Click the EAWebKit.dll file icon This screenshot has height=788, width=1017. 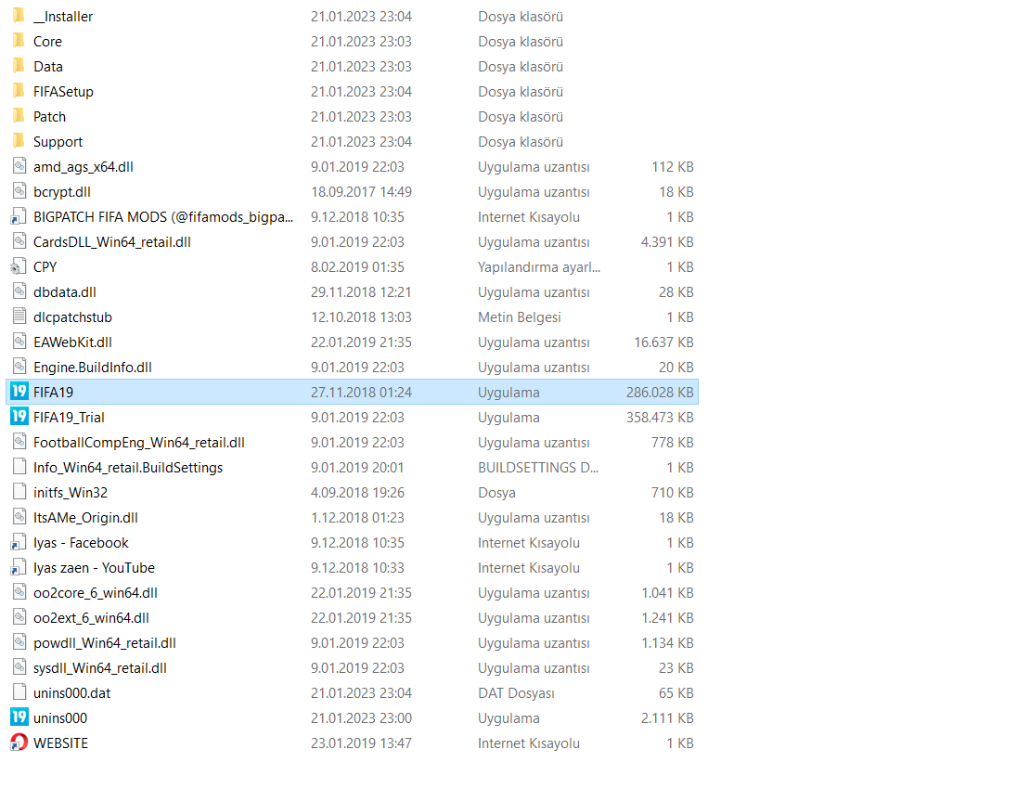(x=19, y=342)
